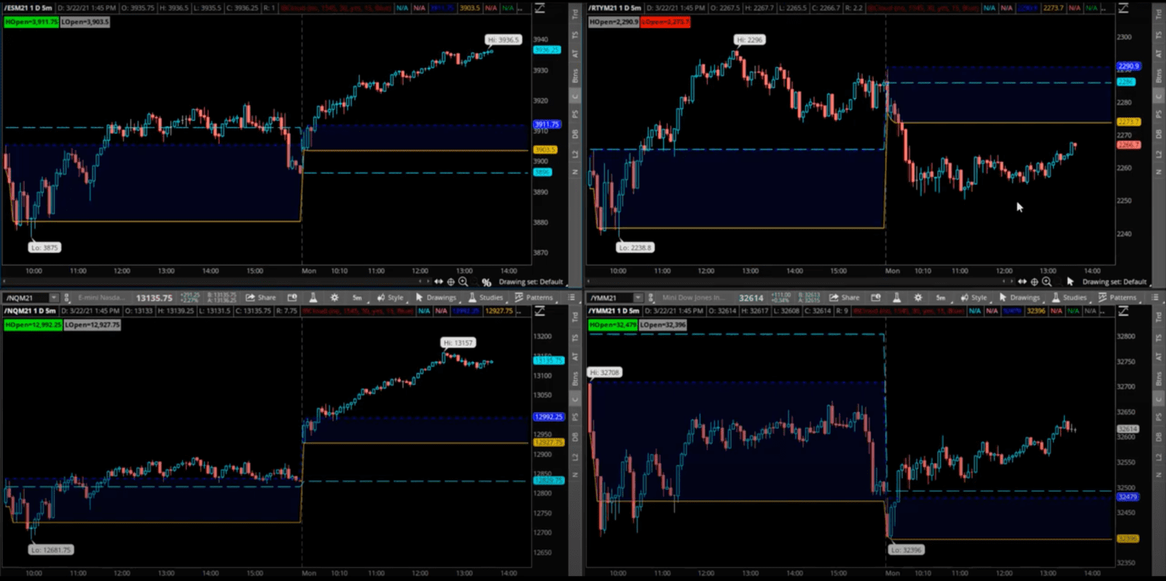The image size is (1166, 581).
Task: Click the price axis scale icon on /RTYM21 chart
Action: (x=1124, y=8)
